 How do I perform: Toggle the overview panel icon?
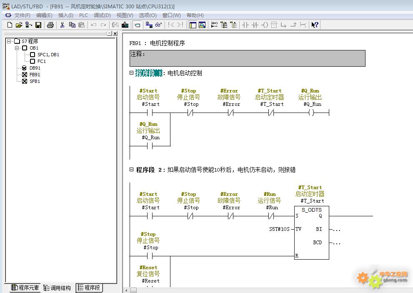193,25
